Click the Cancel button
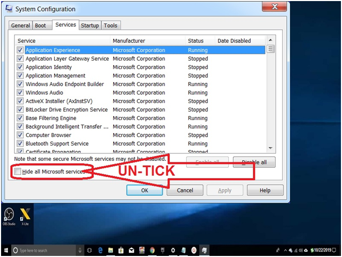This screenshot has width=342, height=257. point(185,190)
